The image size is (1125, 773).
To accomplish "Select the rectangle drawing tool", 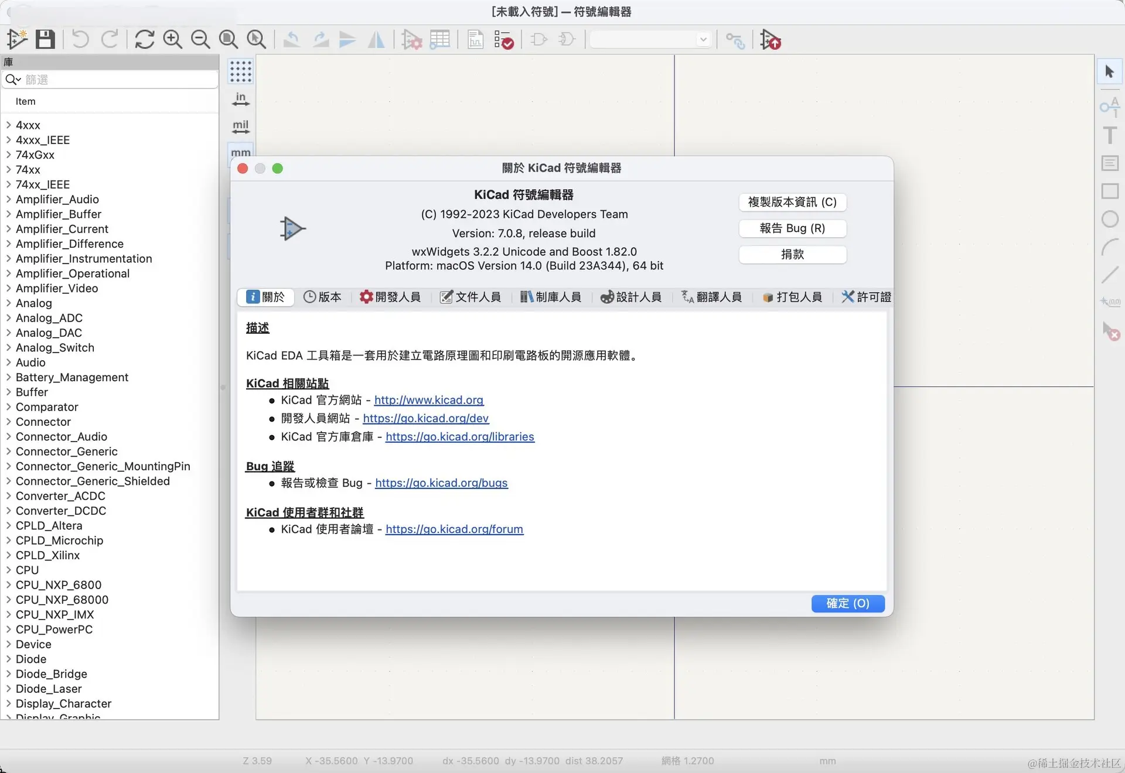I will (1110, 191).
